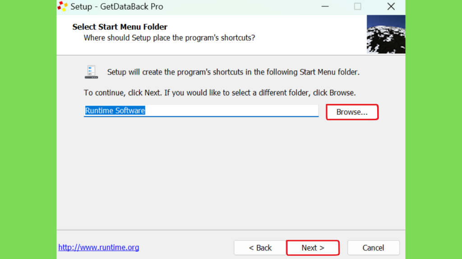Proceed with the Next > button
The width and height of the screenshot is (462, 259).
[313, 248]
